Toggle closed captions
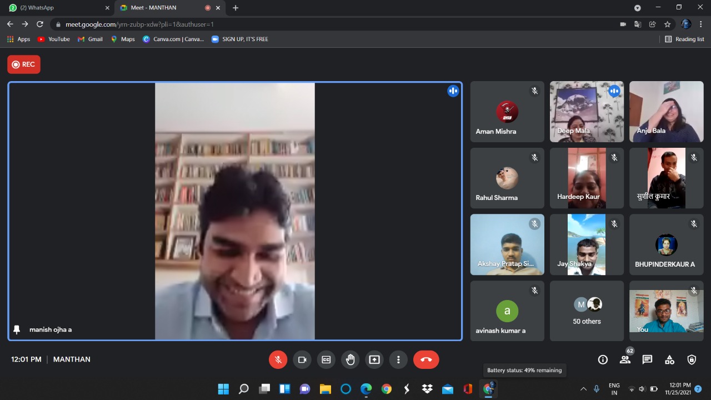 click(x=326, y=359)
